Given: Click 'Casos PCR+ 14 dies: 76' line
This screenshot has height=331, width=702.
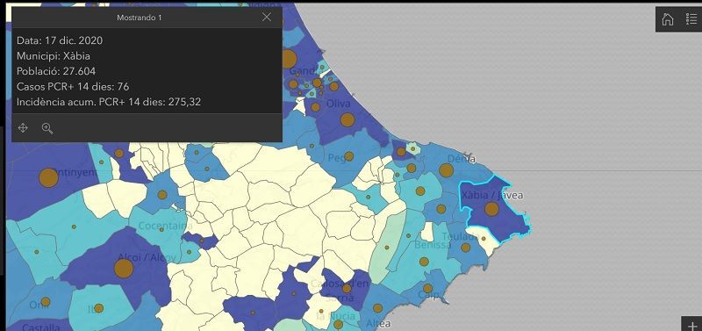Looking at the screenshot, I should (x=73, y=86).
